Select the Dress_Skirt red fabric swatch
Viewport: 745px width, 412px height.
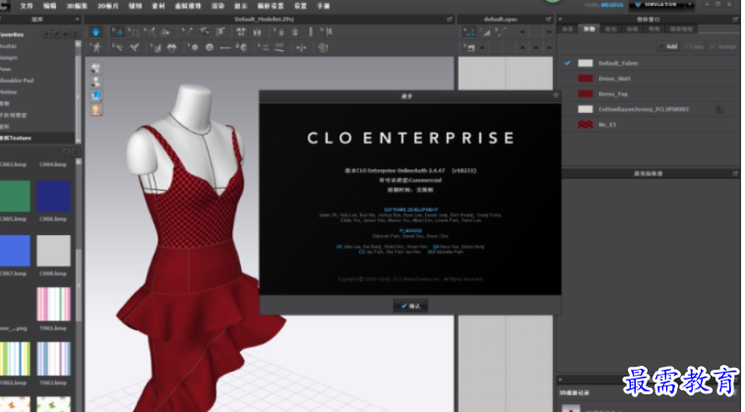coord(586,79)
